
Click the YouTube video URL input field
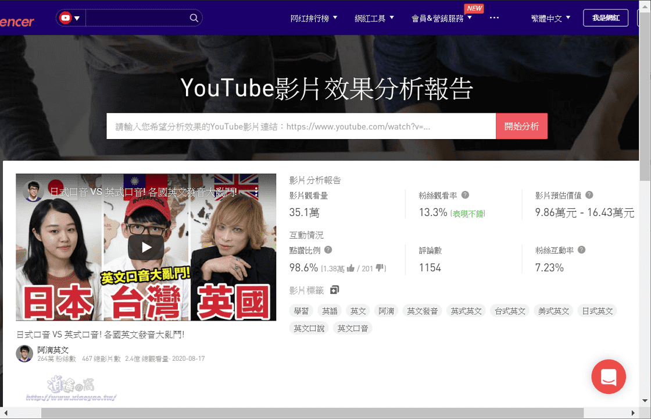(x=301, y=126)
